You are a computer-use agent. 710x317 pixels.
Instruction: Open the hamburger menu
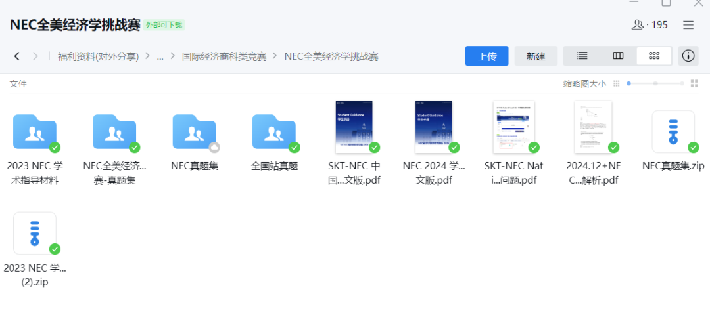click(688, 25)
